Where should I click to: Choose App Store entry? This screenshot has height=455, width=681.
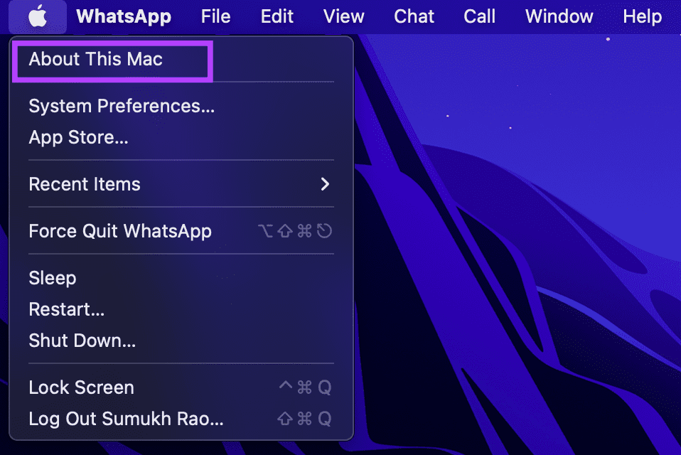(x=181, y=137)
